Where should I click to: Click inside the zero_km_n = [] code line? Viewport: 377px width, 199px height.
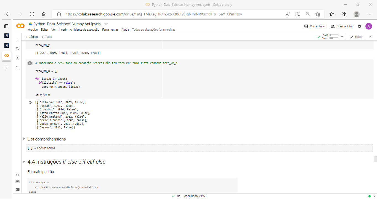(46, 71)
